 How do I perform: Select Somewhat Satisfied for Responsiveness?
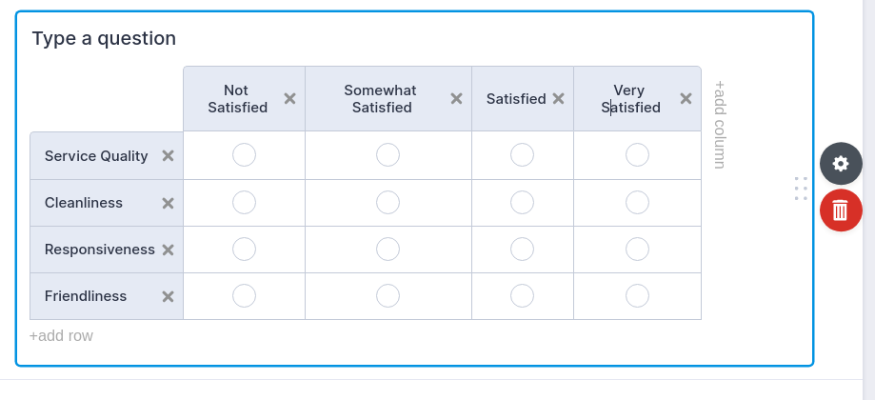click(x=388, y=249)
